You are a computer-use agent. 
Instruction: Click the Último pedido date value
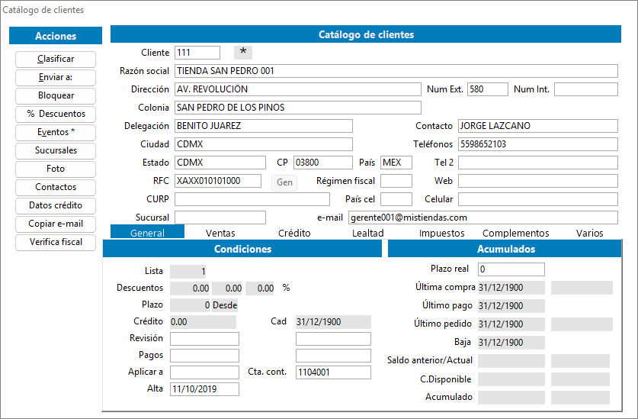coord(511,324)
